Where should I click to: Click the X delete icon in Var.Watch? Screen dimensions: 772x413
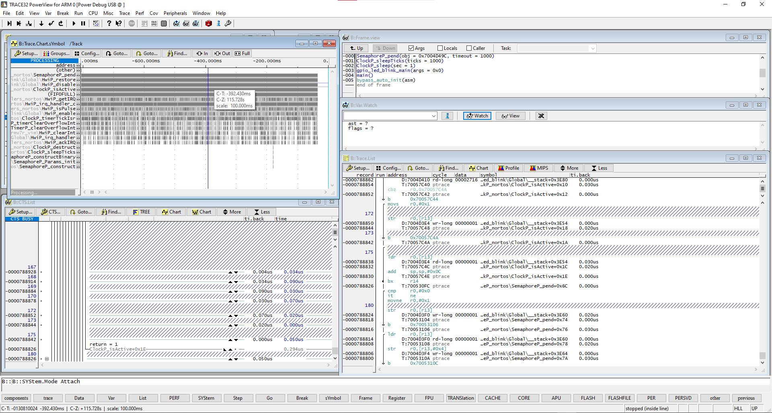click(541, 116)
